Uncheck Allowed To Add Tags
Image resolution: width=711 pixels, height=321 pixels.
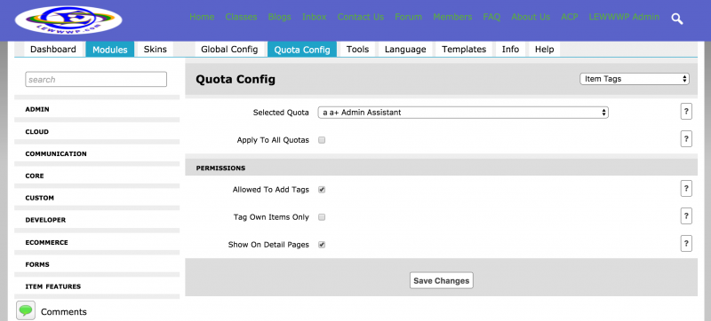pyautogui.click(x=322, y=190)
